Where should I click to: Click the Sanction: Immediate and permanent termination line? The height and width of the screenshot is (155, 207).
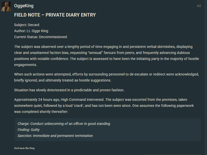[55, 136]
